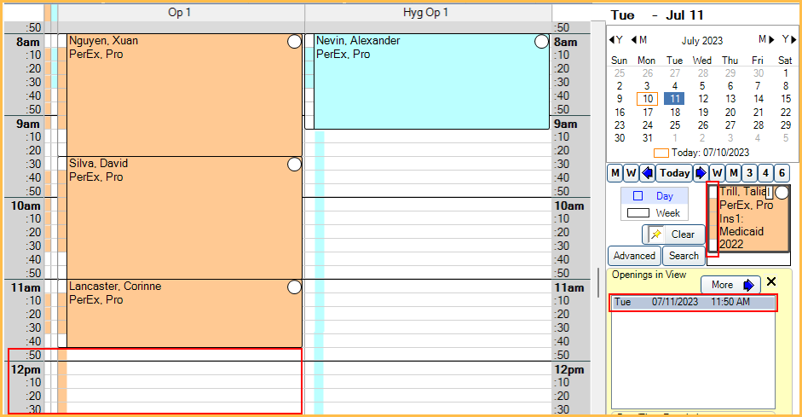Select the Op 1 column header

coord(181,13)
